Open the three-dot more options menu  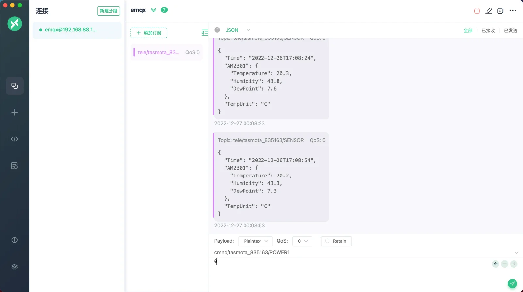tap(513, 10)
